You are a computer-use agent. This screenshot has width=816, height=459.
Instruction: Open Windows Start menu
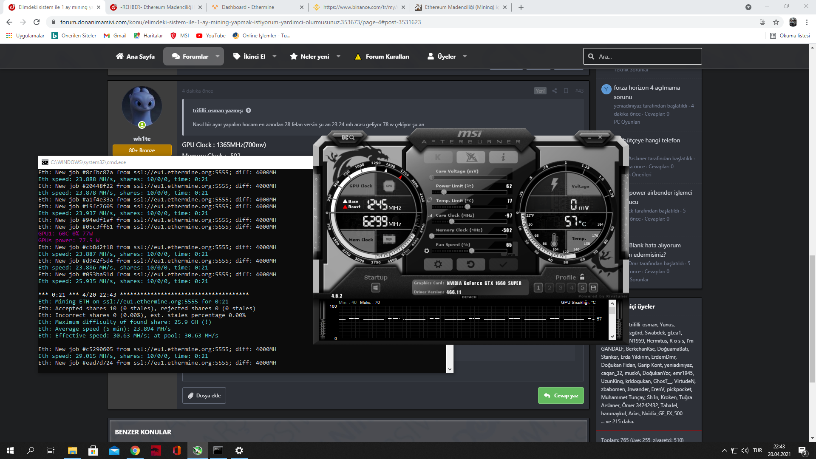pyautogui.click(x=10, y=450)
